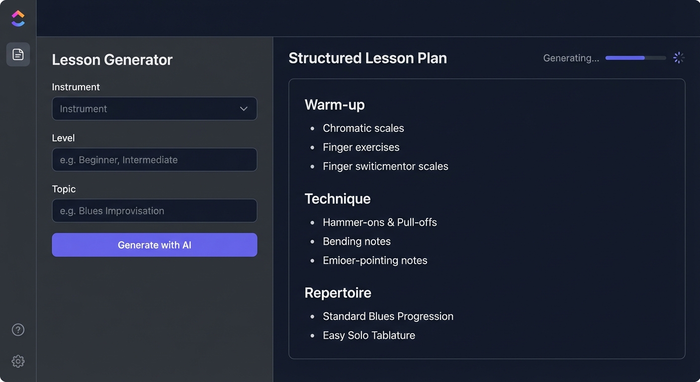Click the Chromatic scales list item
The height and width of the screenshot is (382, 700).
pyautogui.click(x=363, y=128)
